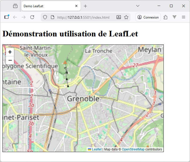This screenshot has height=162, width=190.
Task: Toggle the browser sidebar
Action: point(7,17)
